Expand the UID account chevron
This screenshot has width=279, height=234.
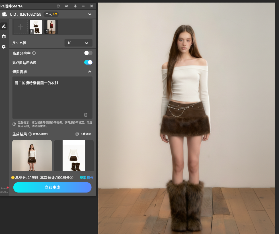(x=90, y=14)
